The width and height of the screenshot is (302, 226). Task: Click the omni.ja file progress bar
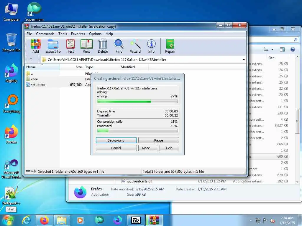click(x=137, y=101)
